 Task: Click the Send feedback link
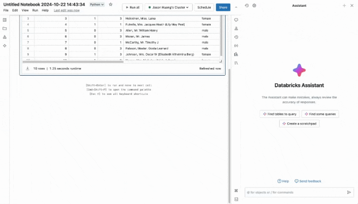[x=308, y=181]
